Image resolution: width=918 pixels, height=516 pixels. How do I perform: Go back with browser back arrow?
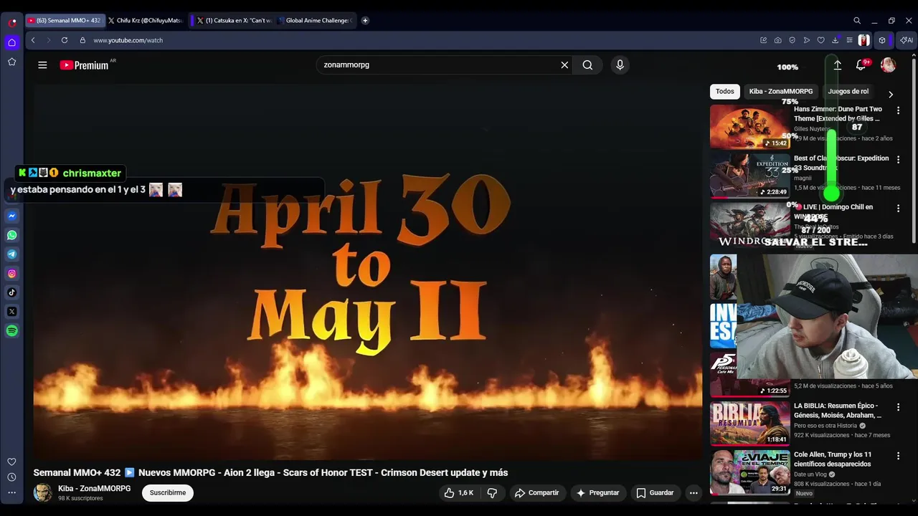click(x=33, y=40)
